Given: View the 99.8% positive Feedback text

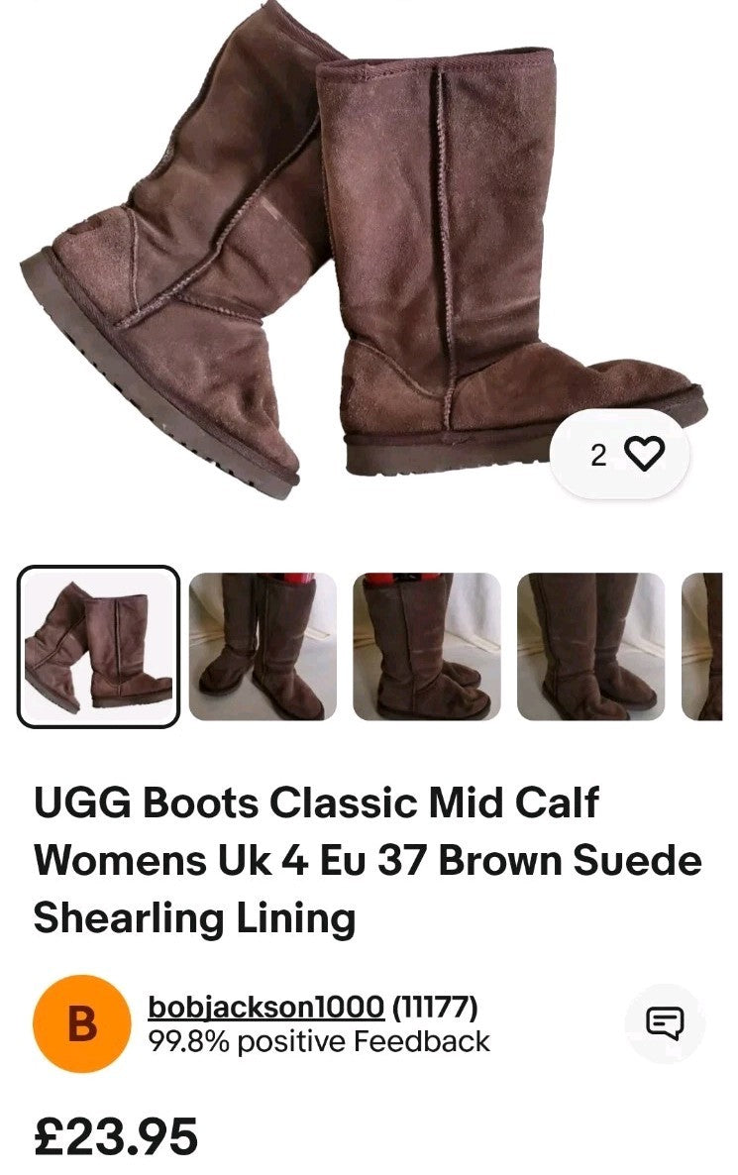Looking at the screenshot, I should [x=319, y=1041].
